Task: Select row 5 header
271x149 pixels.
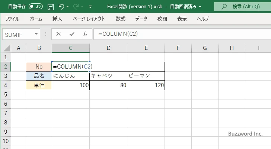Action: coord(6,95)
